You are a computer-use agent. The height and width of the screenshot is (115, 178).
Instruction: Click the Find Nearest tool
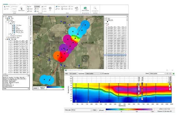click(x=21, y=9)
